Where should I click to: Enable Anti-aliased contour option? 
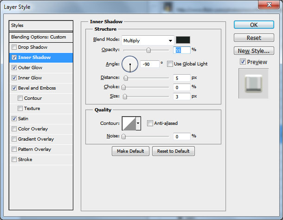[150, 123]
